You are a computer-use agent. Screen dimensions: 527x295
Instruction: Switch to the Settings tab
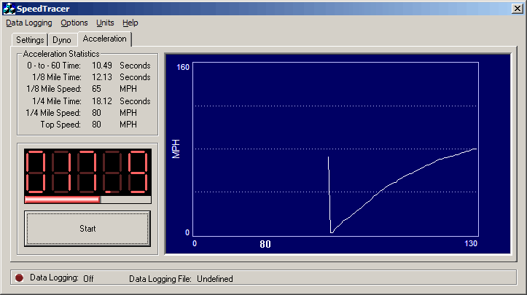pos(30,40)
